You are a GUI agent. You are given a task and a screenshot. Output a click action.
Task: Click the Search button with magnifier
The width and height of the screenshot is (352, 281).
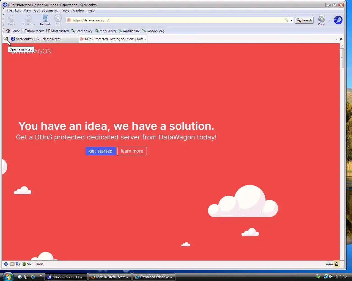click(304, 20)
